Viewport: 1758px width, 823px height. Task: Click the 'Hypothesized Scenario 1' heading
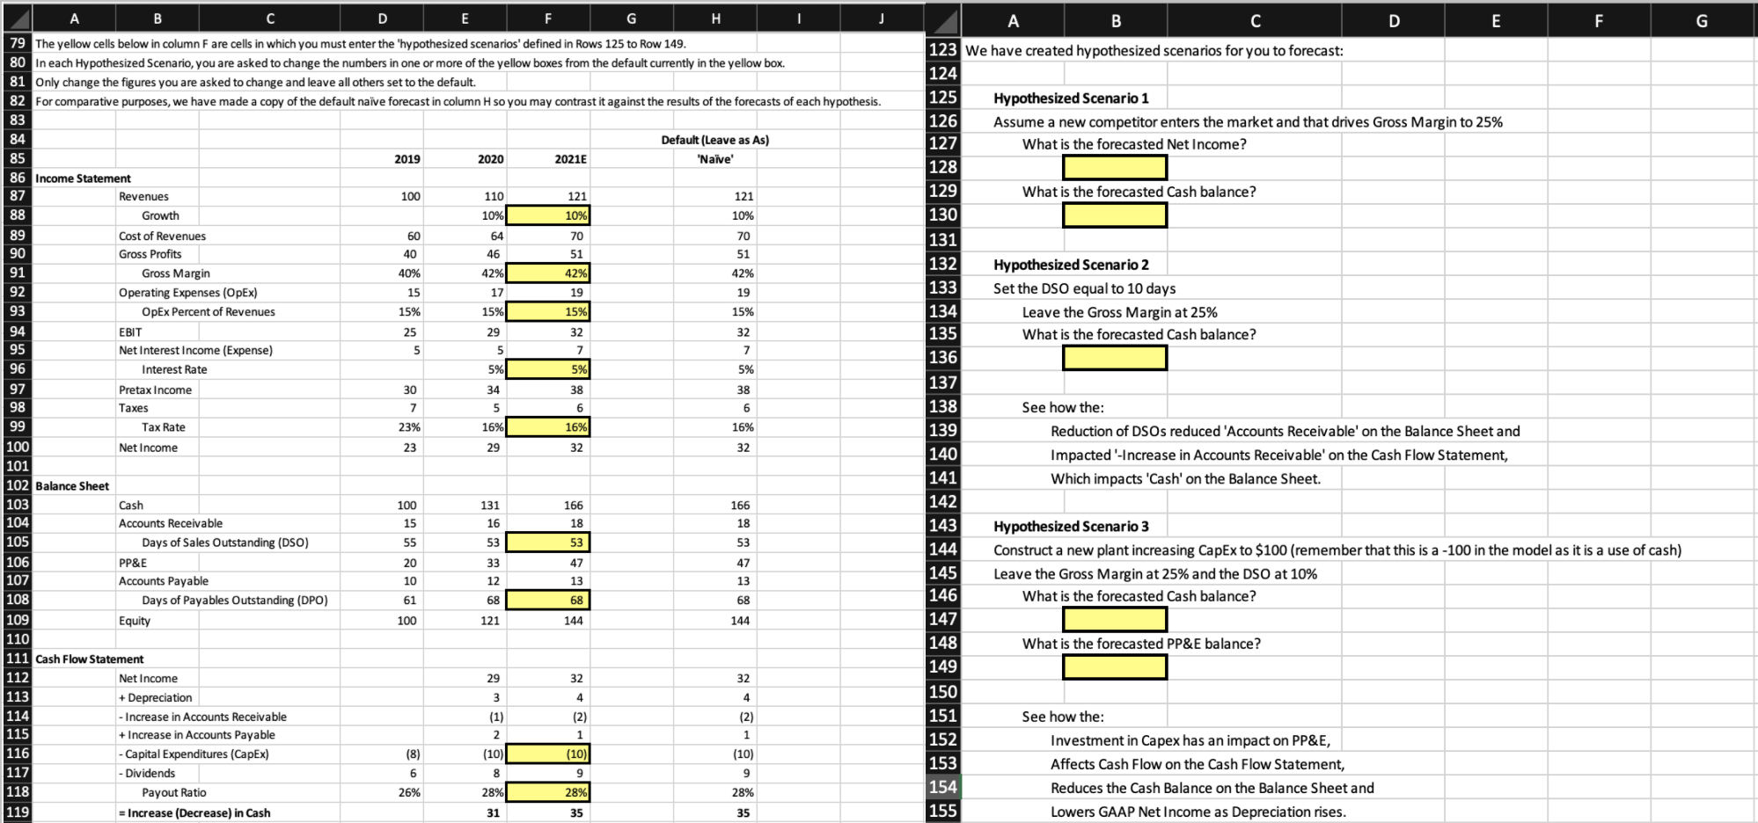coord(1071,98)
